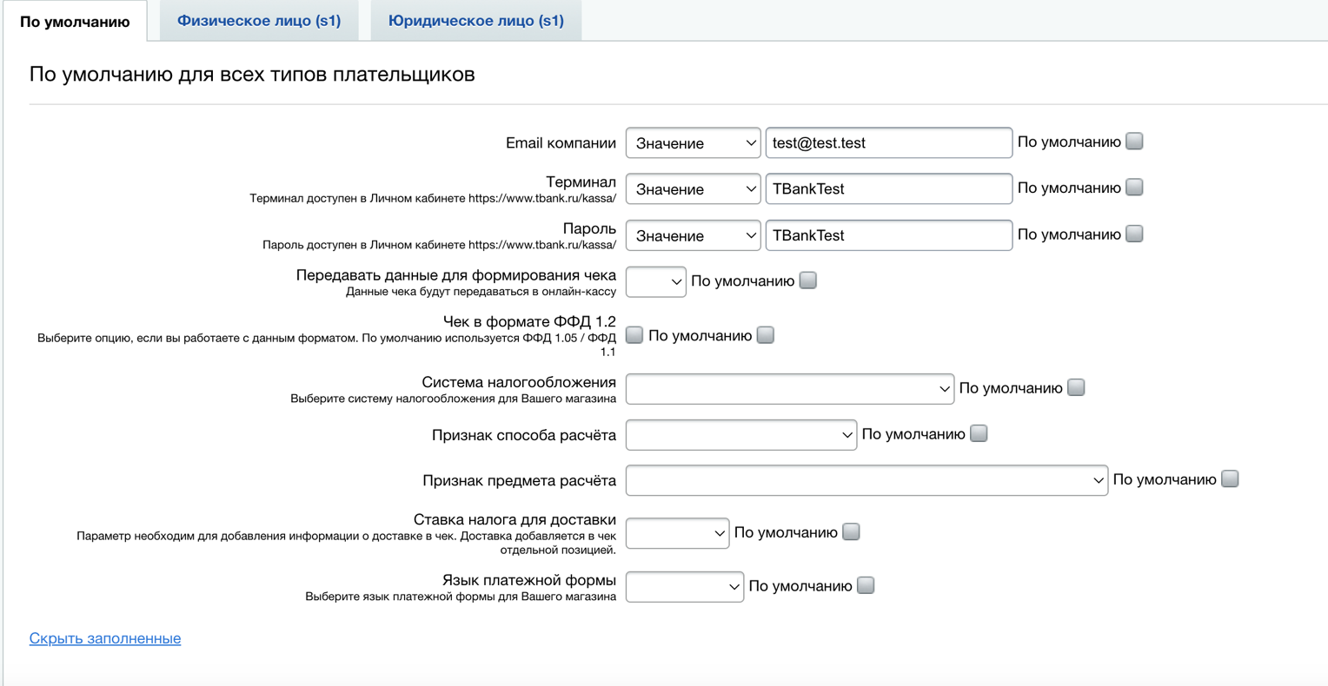Select the По умолчанию tab

75,22
